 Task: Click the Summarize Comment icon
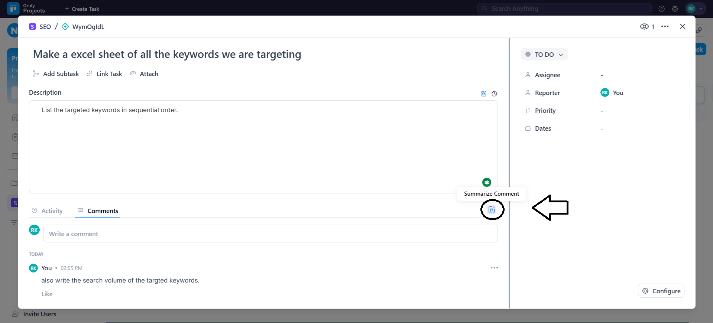492,210
